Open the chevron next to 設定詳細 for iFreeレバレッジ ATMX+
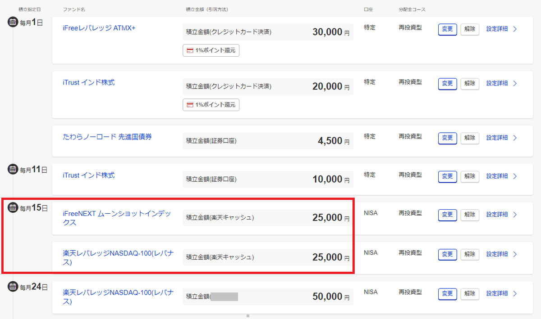The image size is (541, 319). [515, 29]
